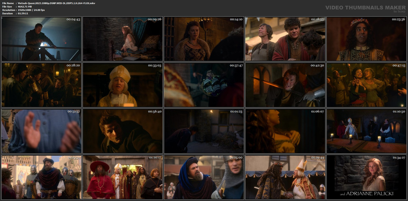Click the resolution value 1920x1080 / 24.00 fps
This screenshot has width=408, height=201.
(x=31, y=10)
